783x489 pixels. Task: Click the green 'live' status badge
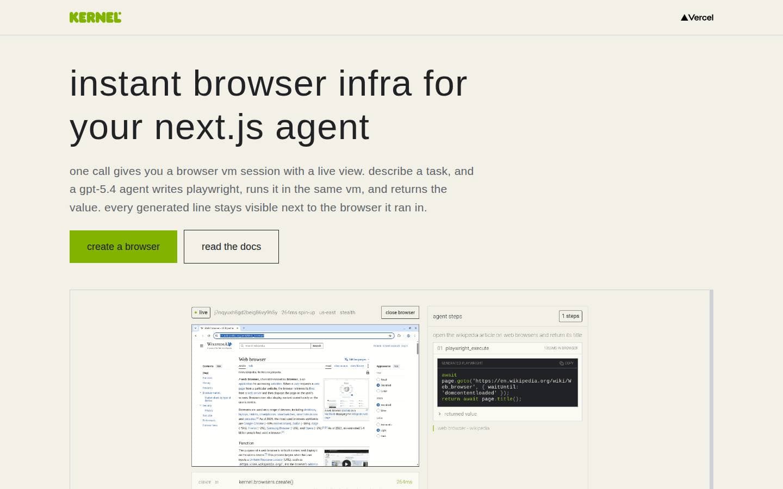coord(201,312)
